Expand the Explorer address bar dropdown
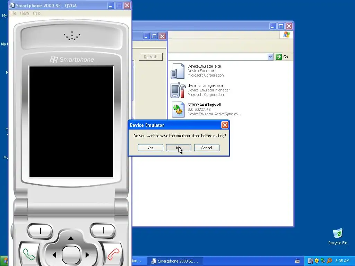355x266 pixels. pos(270,57)
